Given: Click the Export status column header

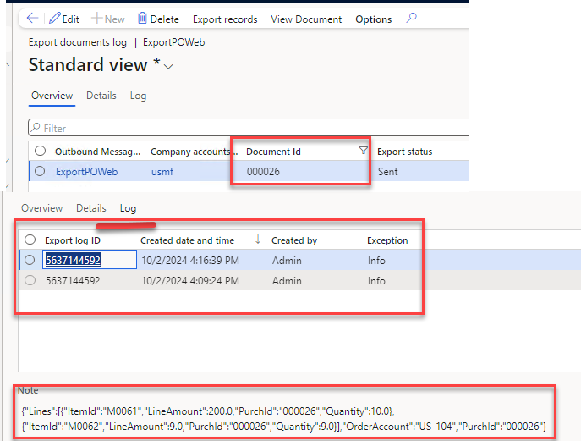Looking at the screenshot, I should point(404,152).
